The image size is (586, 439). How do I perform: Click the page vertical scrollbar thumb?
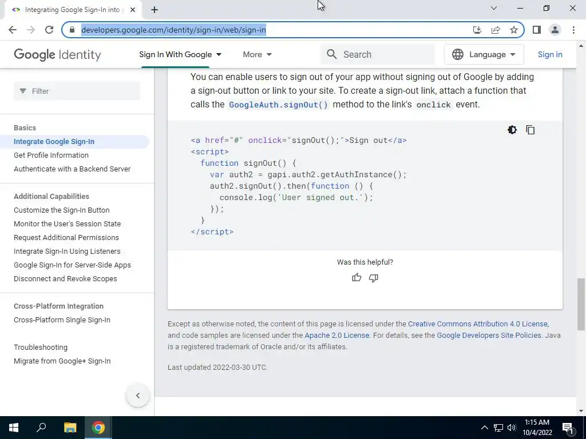tap(581, 304)
